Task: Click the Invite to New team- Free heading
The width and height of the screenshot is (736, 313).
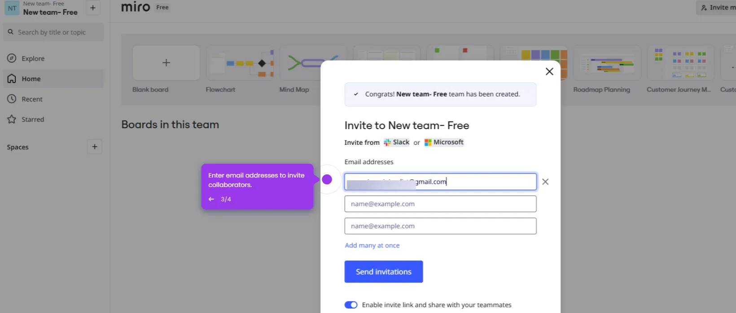Action: [x=407, y=126]
